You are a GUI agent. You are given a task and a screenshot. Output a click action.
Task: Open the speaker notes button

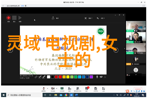pos(55,18)
